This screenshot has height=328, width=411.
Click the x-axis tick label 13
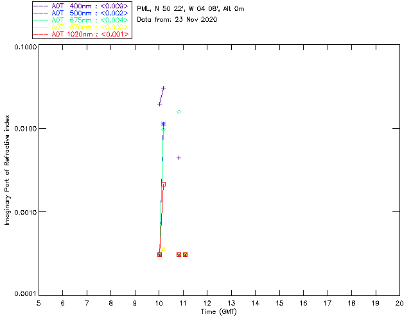point(231,304)
